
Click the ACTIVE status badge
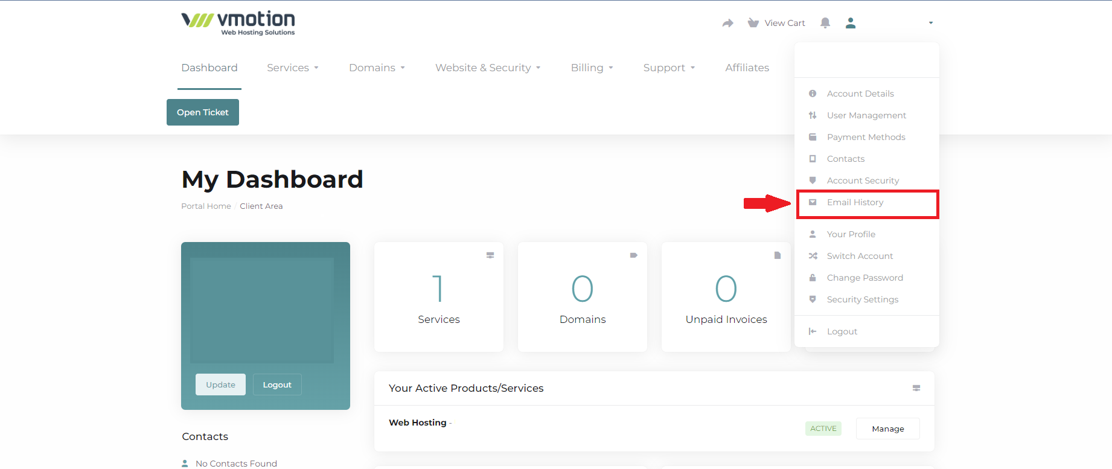coord(823,429)
